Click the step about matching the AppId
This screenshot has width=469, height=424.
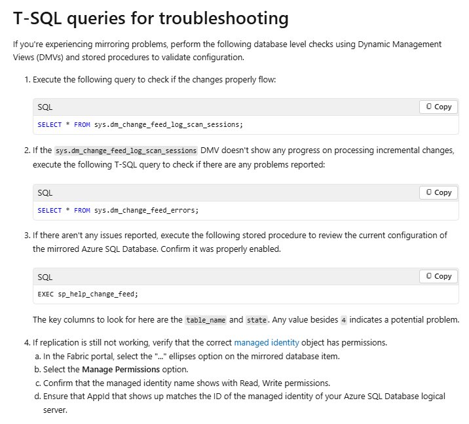pos(242,397)
